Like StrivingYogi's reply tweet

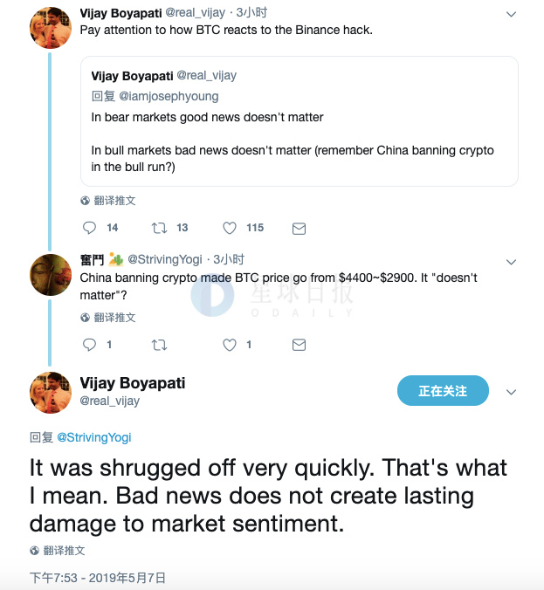pos(230,345)
